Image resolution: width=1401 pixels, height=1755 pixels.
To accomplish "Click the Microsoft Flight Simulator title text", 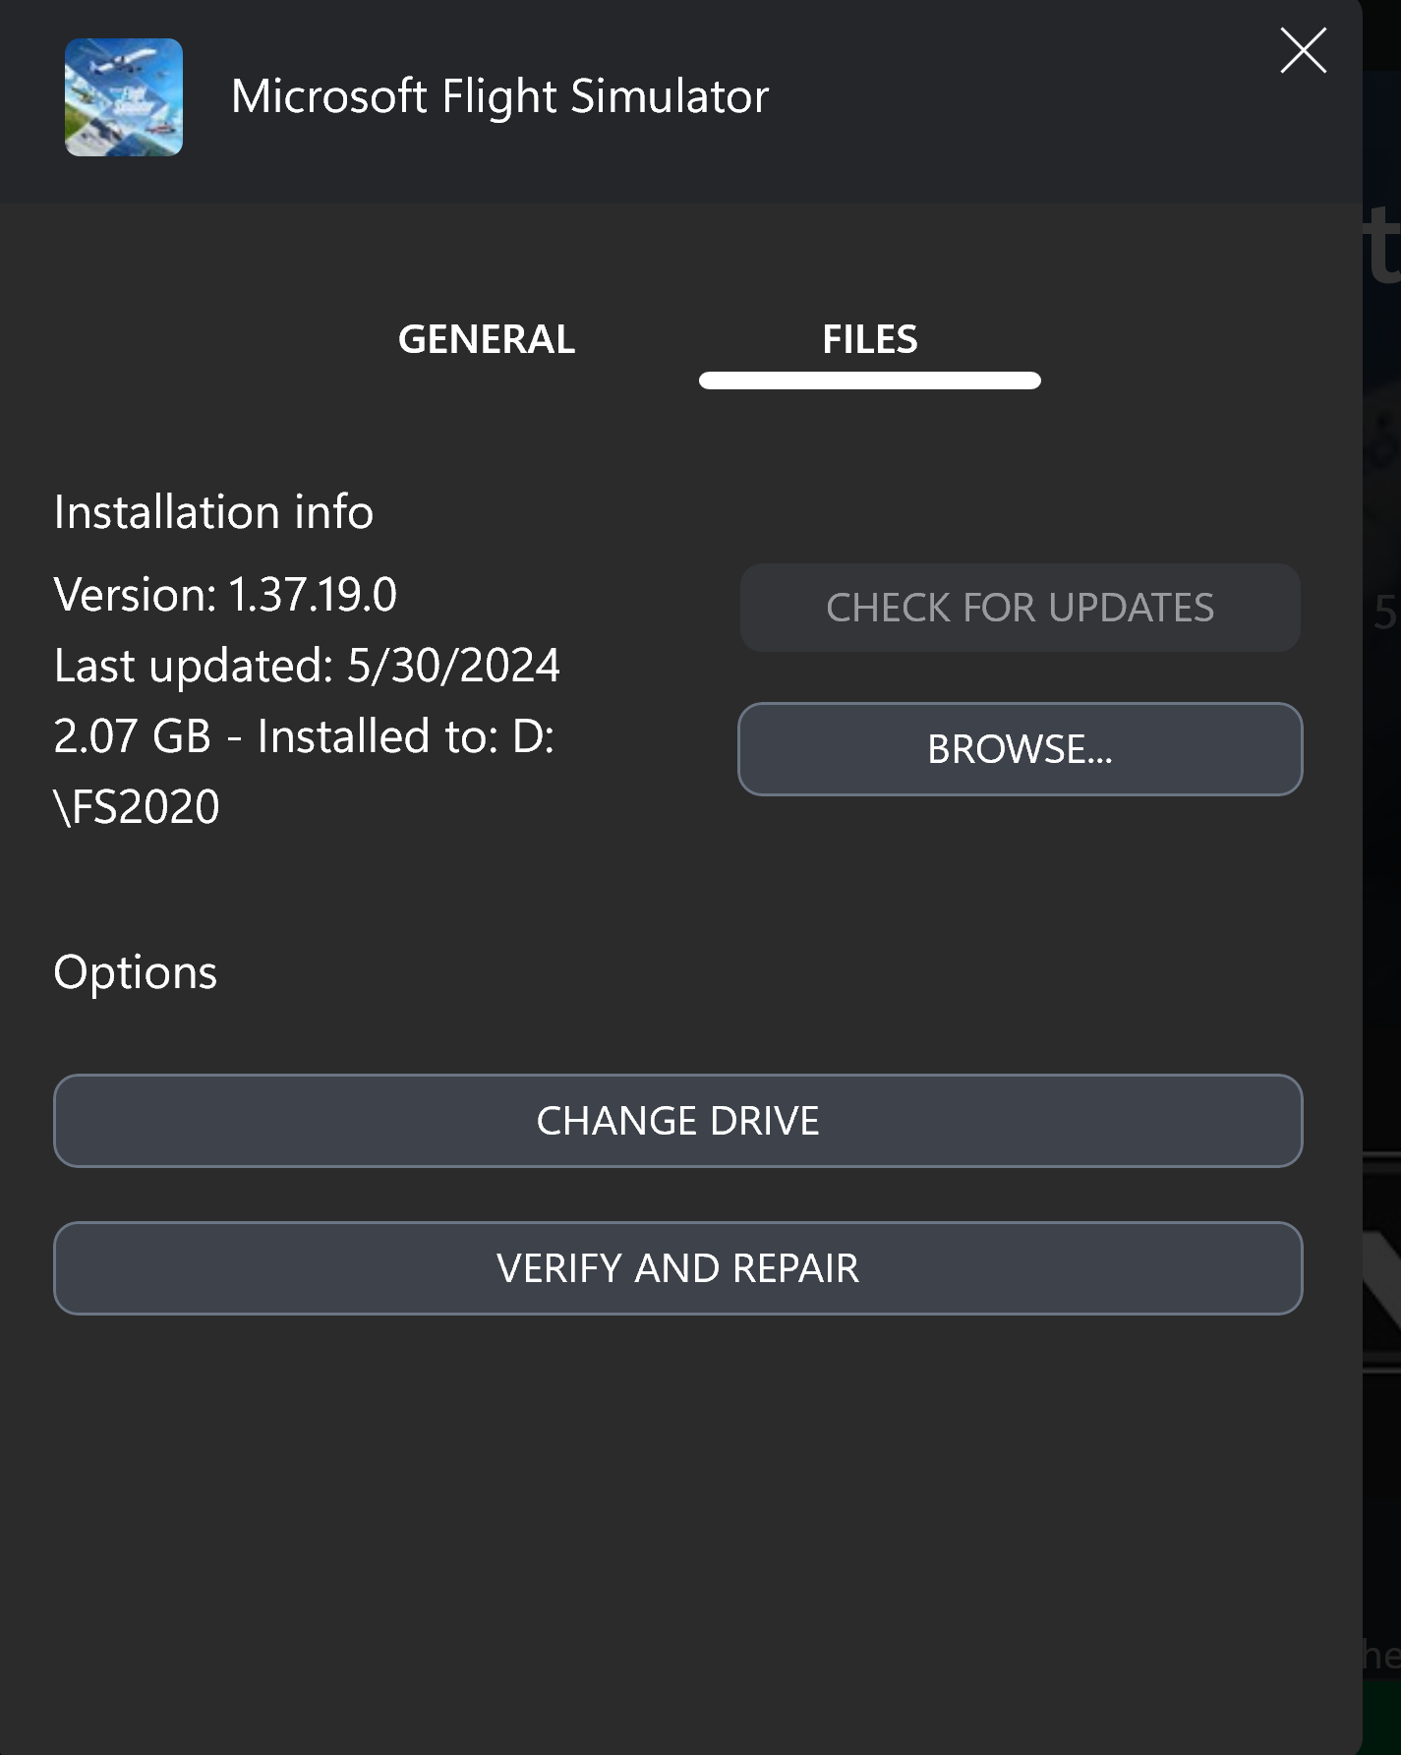I will pos(499,96).
